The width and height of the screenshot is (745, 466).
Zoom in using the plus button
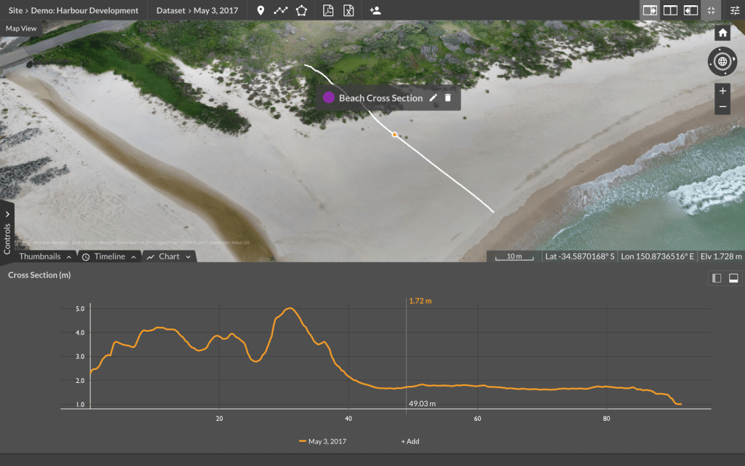click(x=722, y=92)
